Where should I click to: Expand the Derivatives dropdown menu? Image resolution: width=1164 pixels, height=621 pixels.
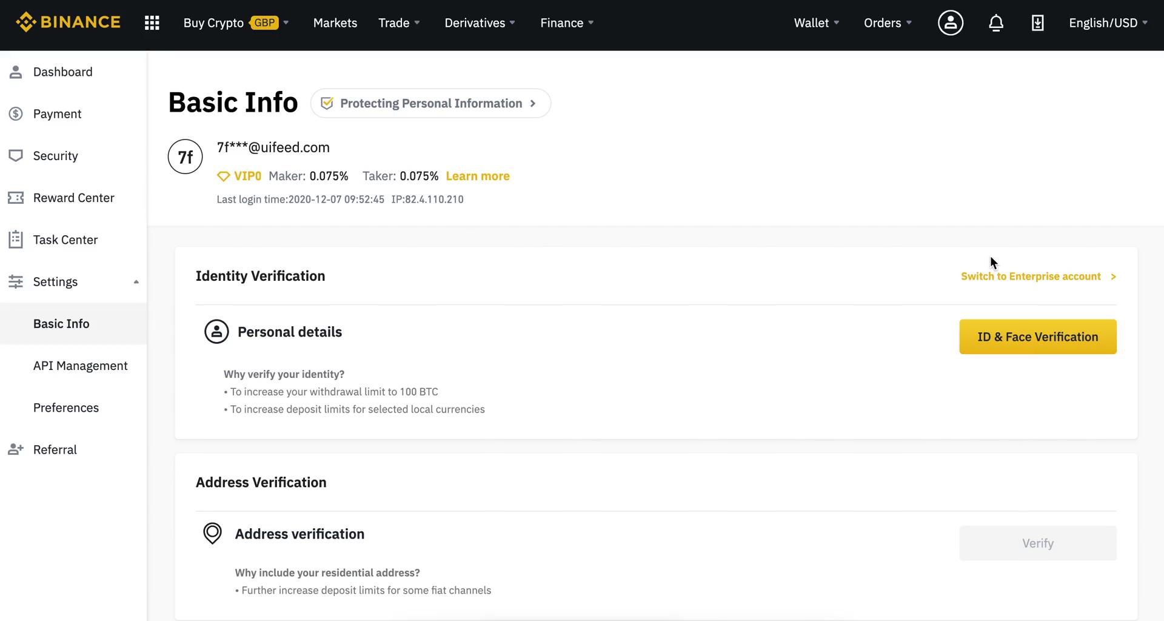coord(480,23)
